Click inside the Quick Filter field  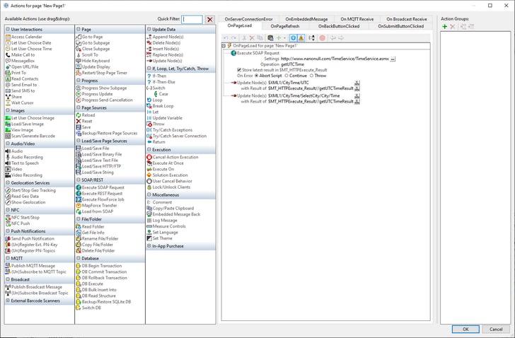192,20
